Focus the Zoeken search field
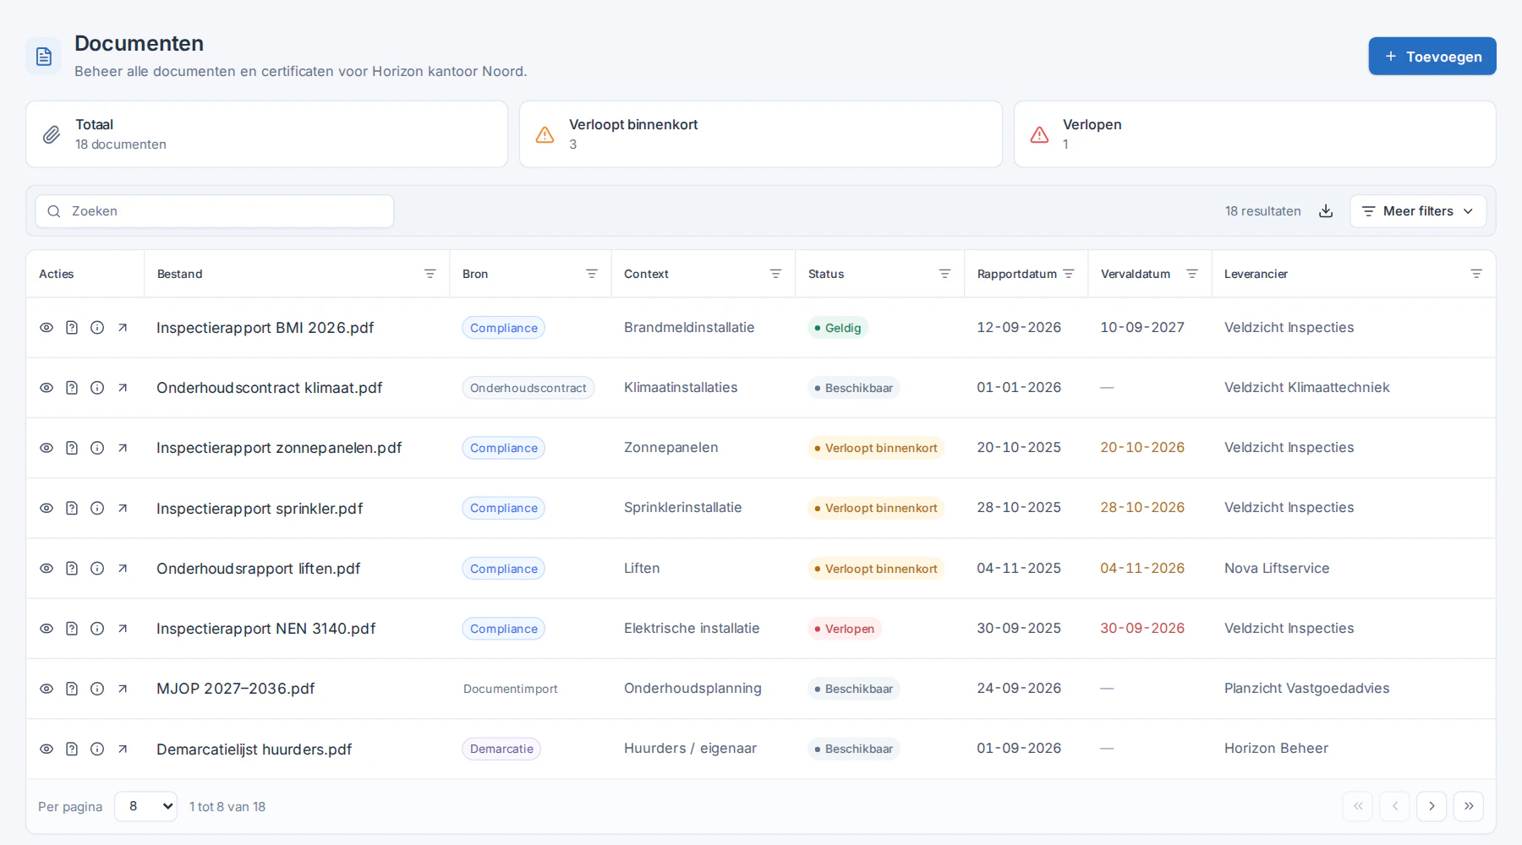Screen dimensions: 1522x845 (x=215, y=211)
